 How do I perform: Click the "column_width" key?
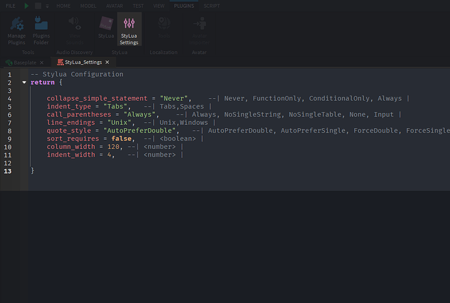pyautogui.click(x=71, y=146)
